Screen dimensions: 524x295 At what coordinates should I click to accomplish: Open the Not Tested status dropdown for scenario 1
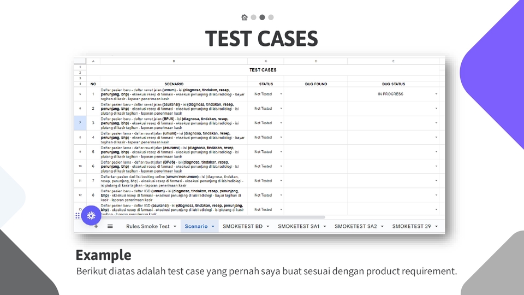pyautogui.click(x=282, y=94)
